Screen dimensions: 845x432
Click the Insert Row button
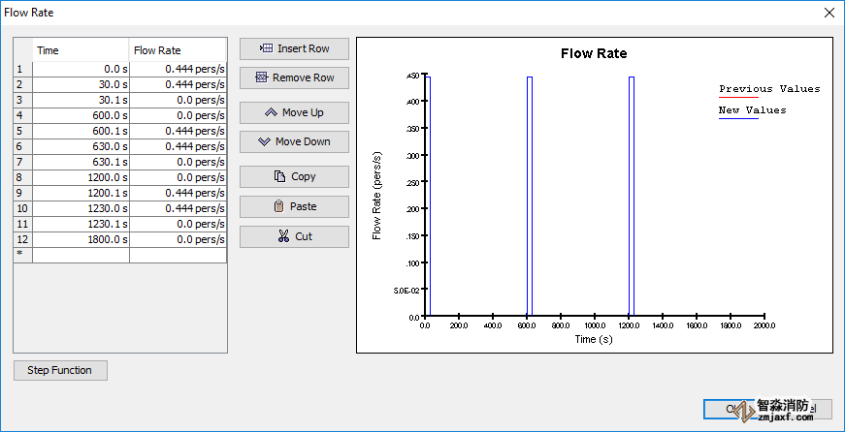point(294,48)
